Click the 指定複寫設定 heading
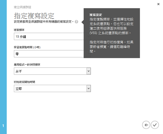Image resolution: width=163 pixels, height=134 pixels. point(34,16)
